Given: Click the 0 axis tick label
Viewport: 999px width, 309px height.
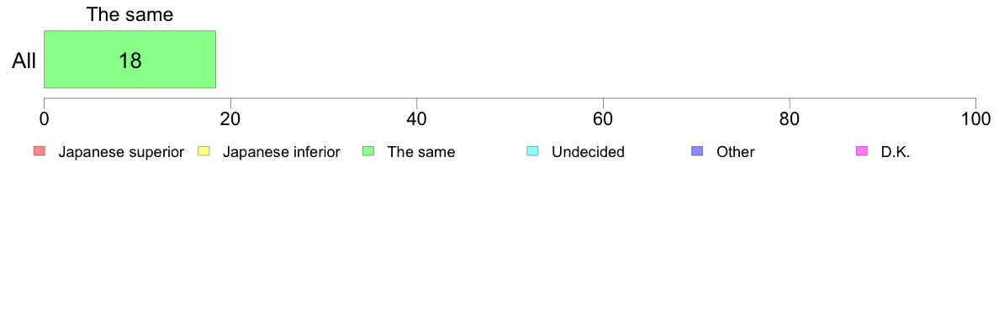Looking at the screenshot, I should coord(44,118).
